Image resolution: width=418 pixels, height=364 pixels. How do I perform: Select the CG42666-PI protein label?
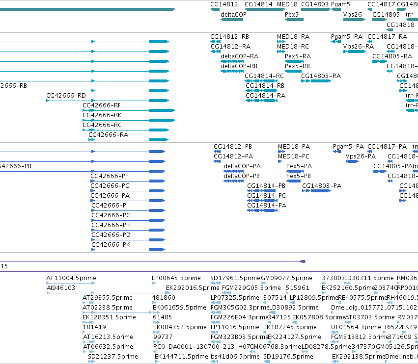[110, 205]
